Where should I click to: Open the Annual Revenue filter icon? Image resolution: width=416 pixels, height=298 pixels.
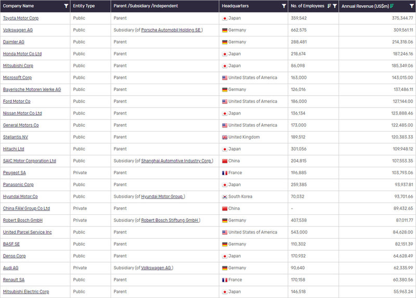coord(411,6)
